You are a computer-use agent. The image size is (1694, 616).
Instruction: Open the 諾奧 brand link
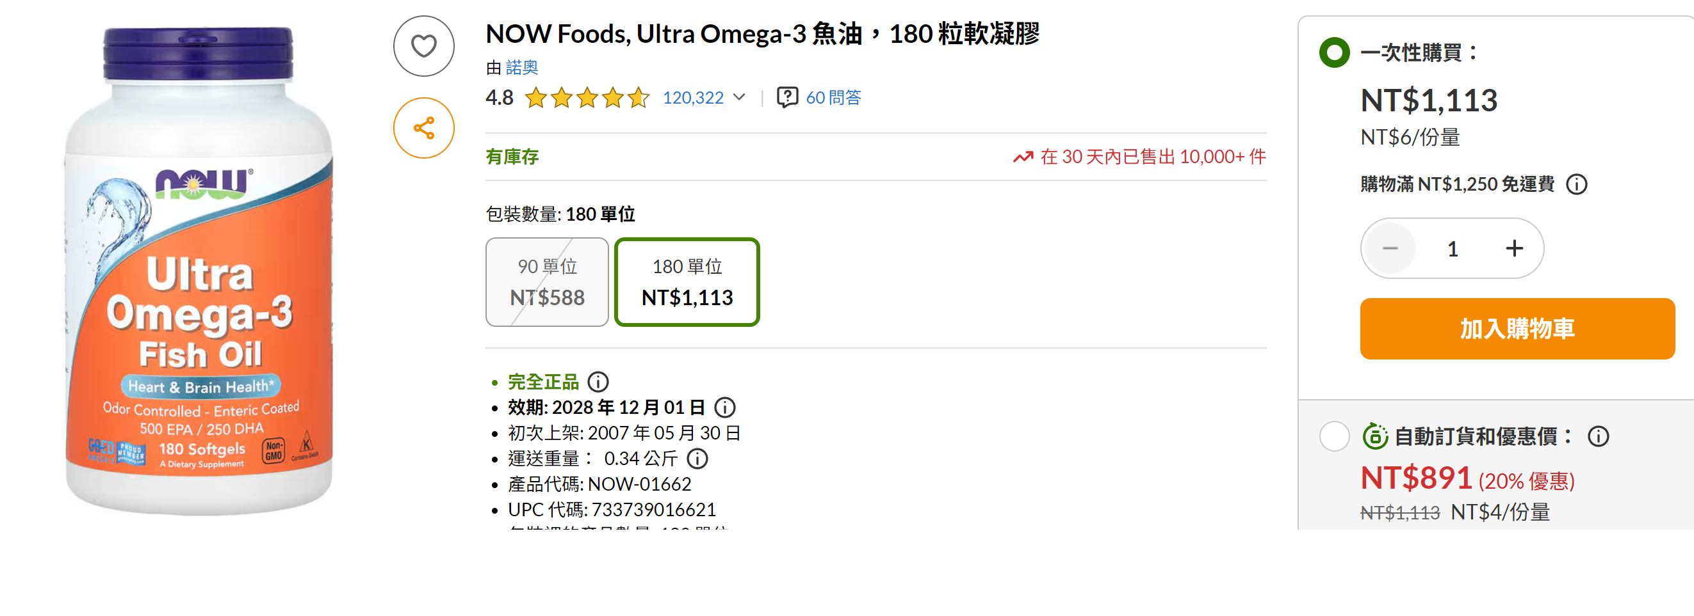[521, 67]
